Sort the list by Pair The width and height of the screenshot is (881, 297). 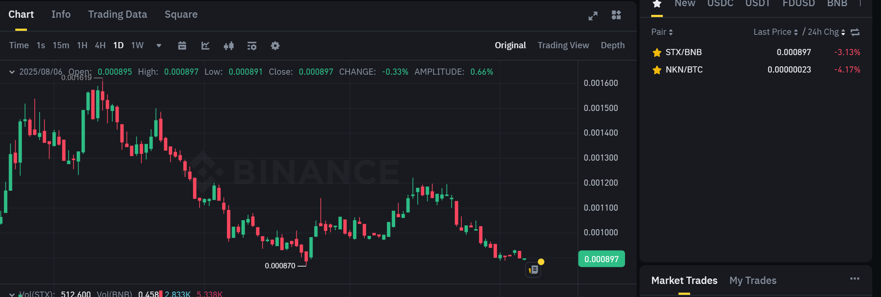[662, 32]
